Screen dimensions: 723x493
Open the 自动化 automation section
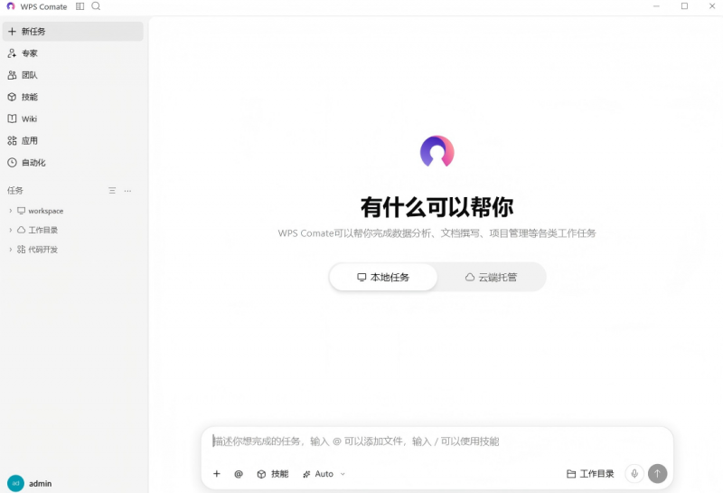[x=73, y=163]
